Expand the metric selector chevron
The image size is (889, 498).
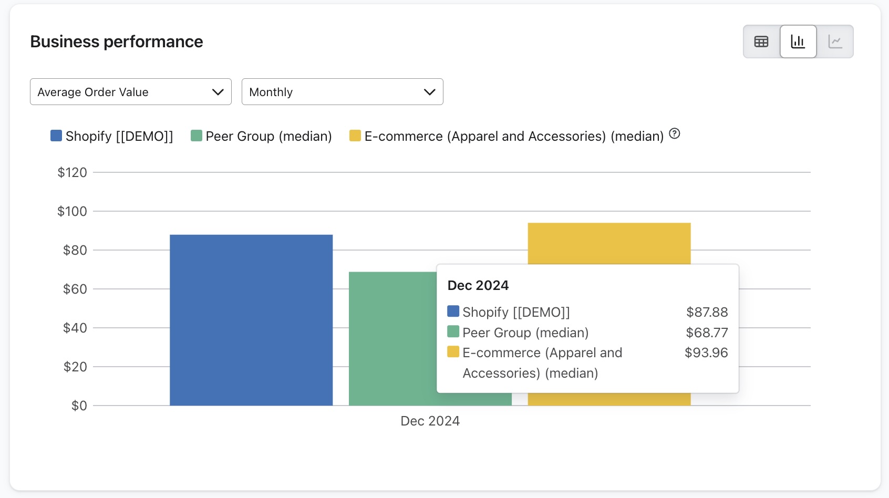click(218, 91)
